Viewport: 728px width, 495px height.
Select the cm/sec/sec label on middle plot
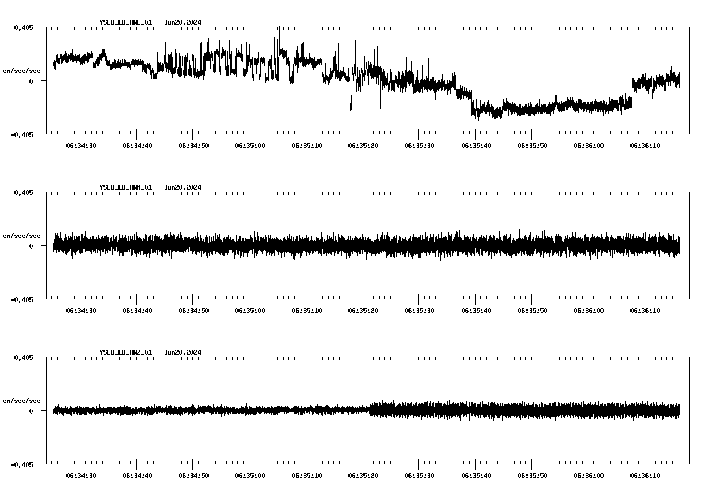(x=21, y=235)
